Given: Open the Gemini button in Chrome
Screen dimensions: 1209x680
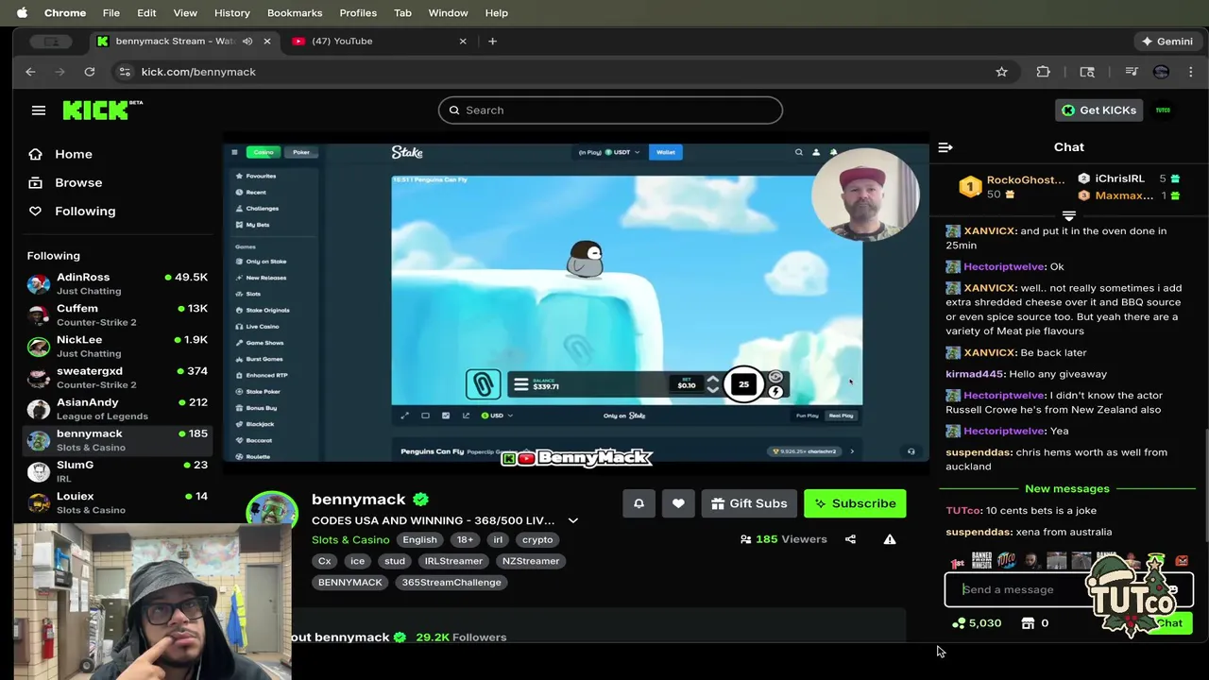Looking at the screenshot, I should [1167, 41].
